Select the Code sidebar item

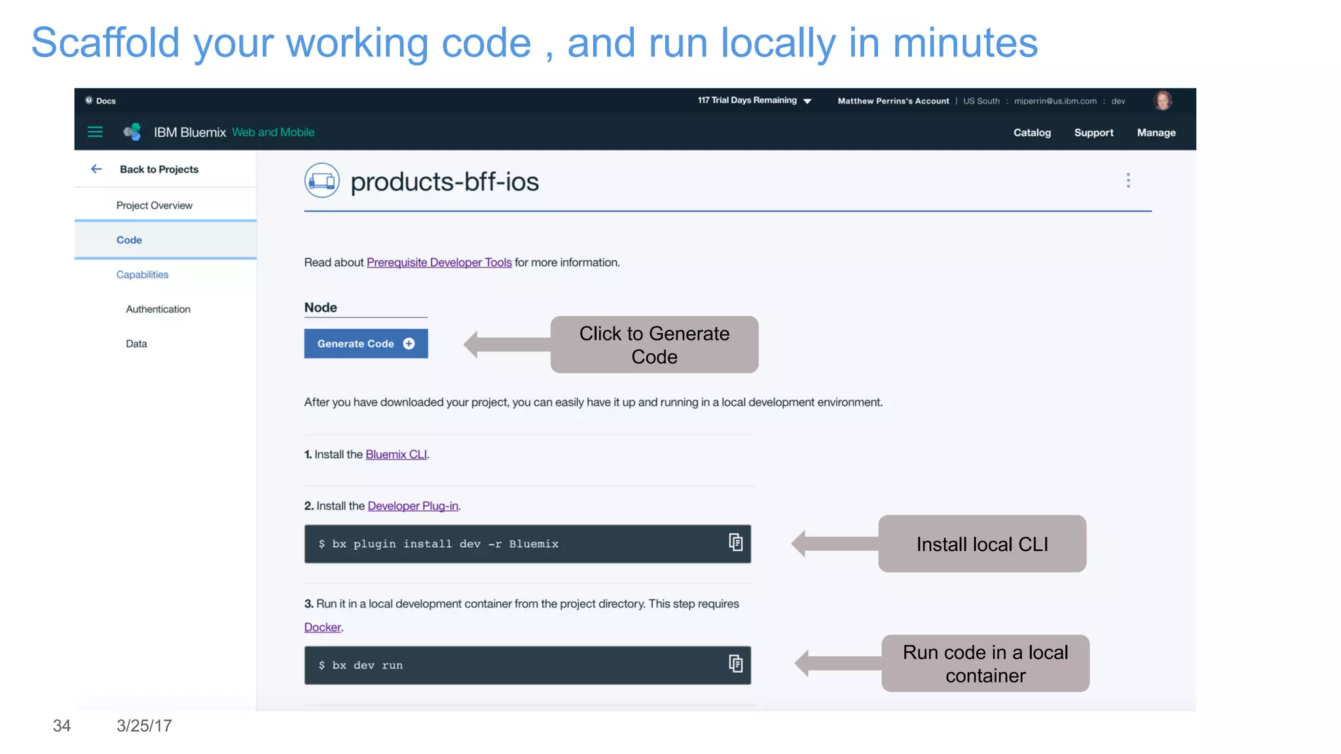click(129, 240)
